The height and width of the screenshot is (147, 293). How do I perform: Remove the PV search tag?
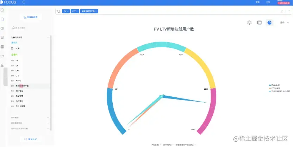click(68, 11)
